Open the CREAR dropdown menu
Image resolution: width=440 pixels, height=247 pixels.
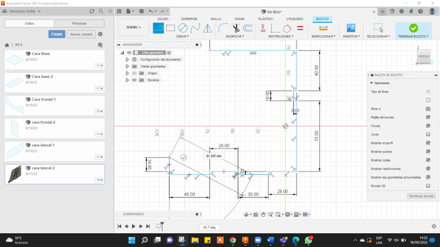click(x=182, y=36)
